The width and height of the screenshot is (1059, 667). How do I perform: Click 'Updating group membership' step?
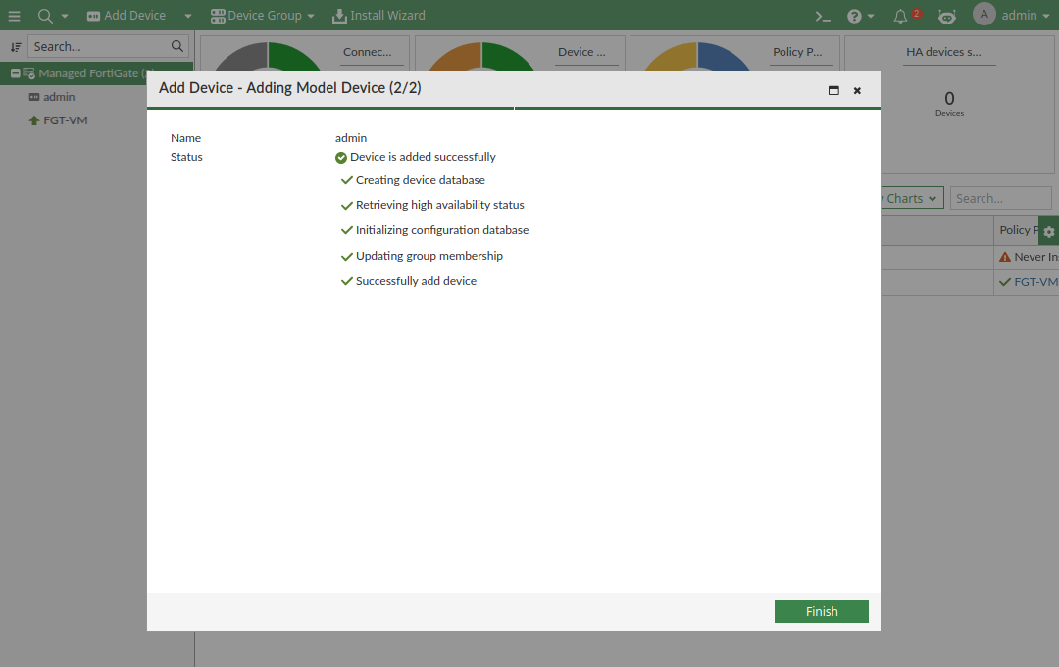[422, 257]
